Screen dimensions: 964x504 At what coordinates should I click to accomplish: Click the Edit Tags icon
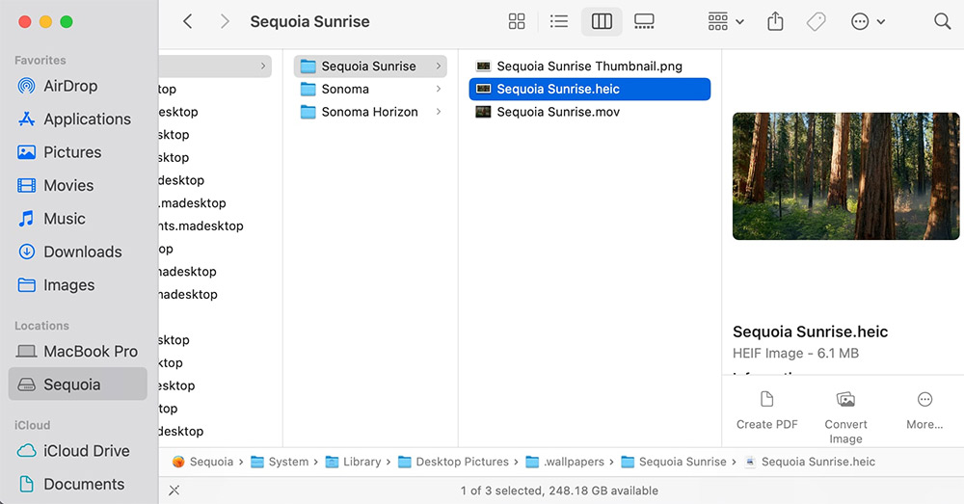pyautogui.click(x=816, y=21)
